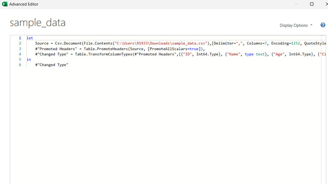Click Table.PromoteHeaders function on line 3
This screenshot has height=184, width=328.
pos(106,49)
